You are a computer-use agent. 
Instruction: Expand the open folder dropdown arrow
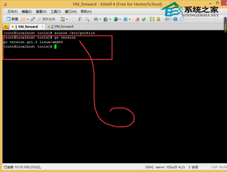point(28,19)
